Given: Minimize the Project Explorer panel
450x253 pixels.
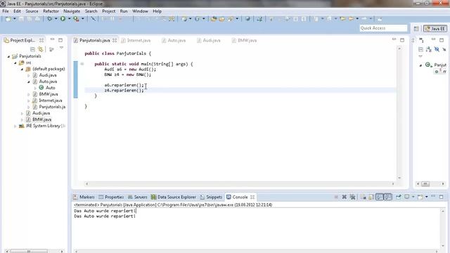Looking at the screenshot, I should 52,39.
